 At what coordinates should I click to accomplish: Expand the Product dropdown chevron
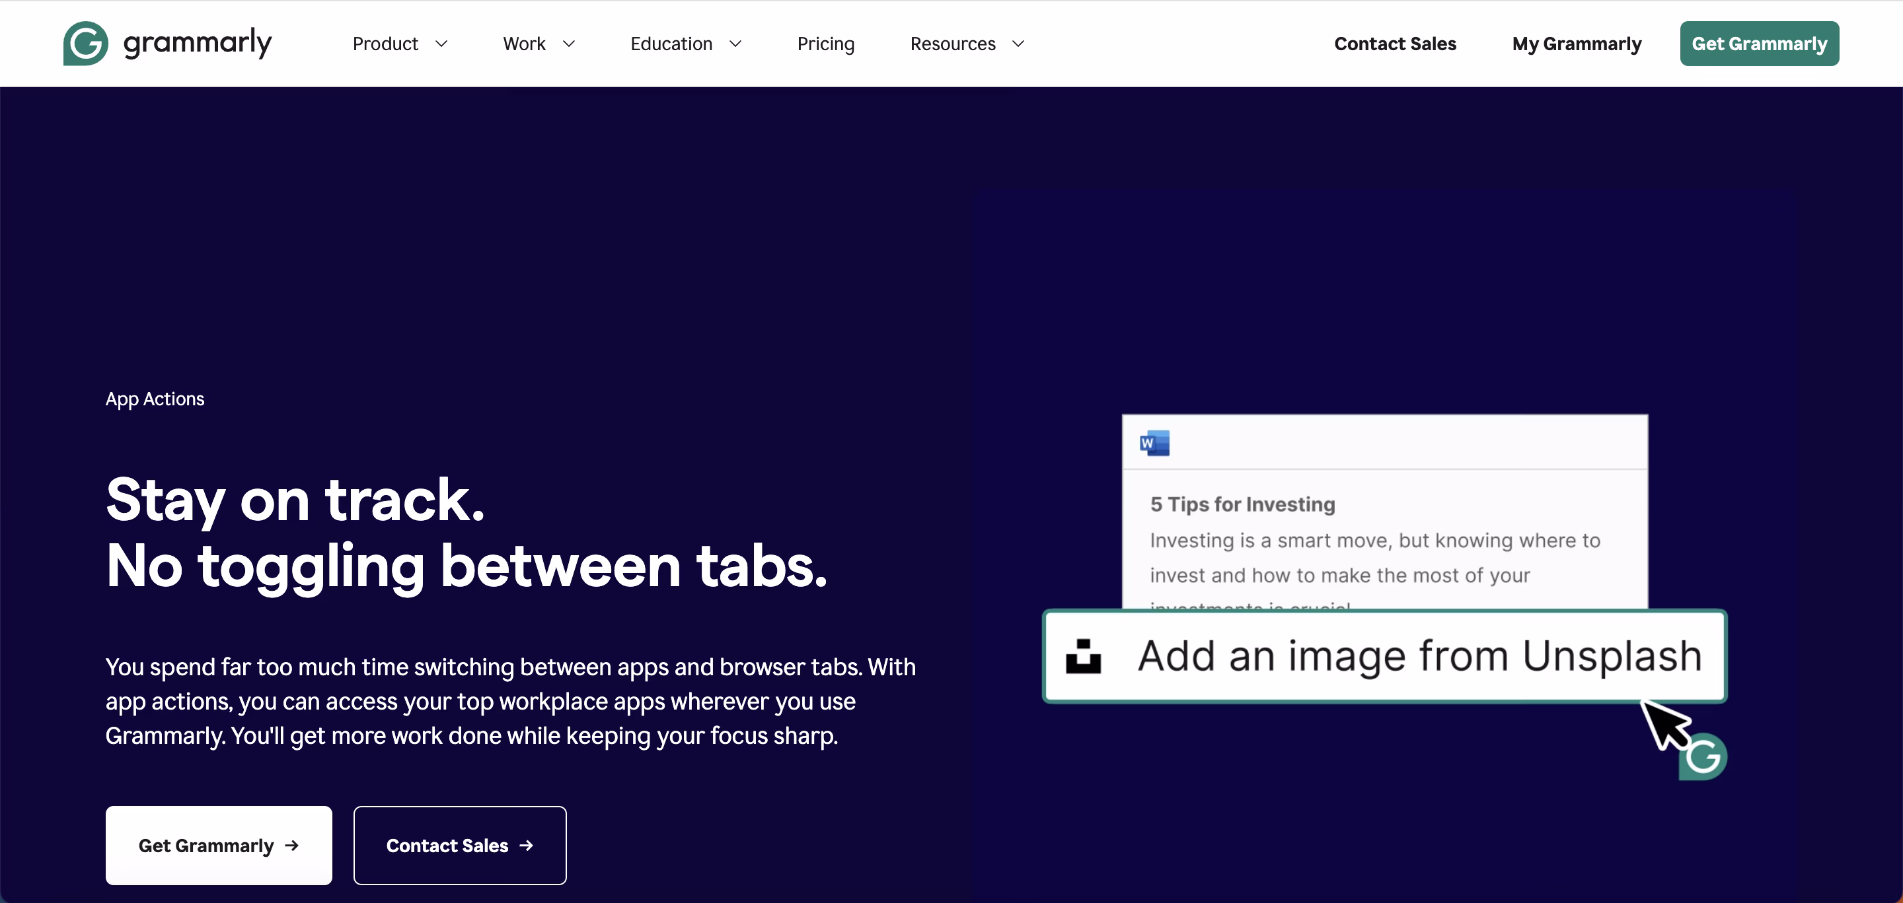point(442,44)
